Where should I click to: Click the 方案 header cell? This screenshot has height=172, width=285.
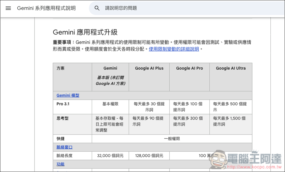[x=72, y=77]
